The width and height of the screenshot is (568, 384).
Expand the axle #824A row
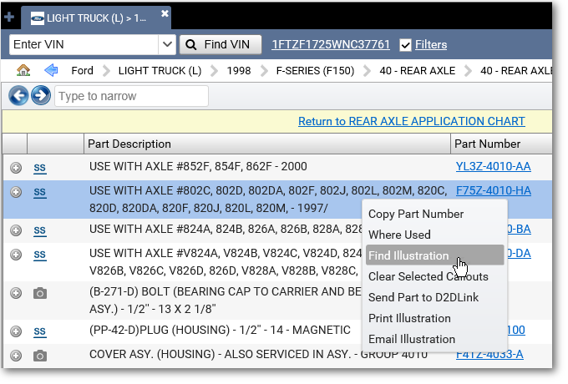[15, 230]
